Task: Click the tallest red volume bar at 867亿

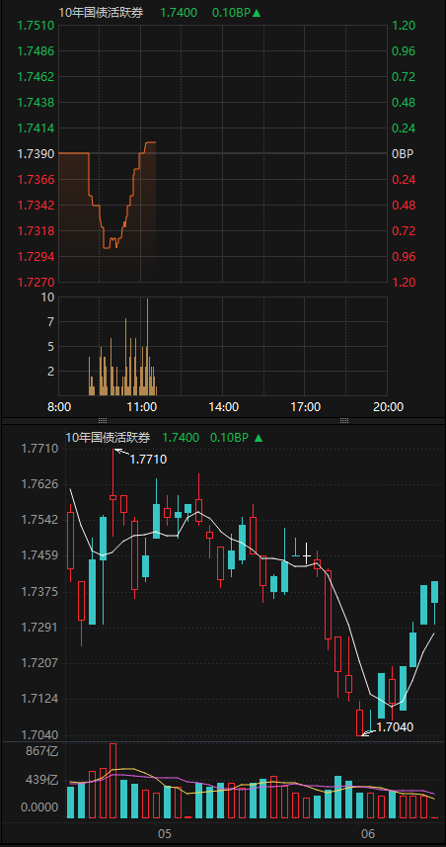Action: 112,781
